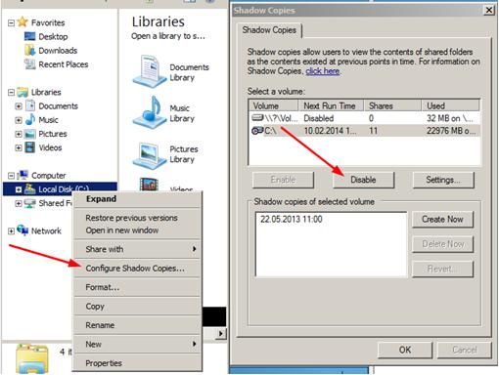Select the '22976 MB' used cell
This screenshot has height=375, width=499.
[451, 131]
